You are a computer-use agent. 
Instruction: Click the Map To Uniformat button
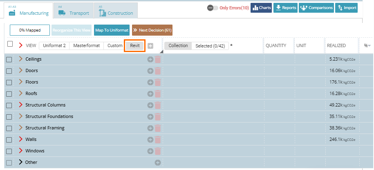click(112, 30)
